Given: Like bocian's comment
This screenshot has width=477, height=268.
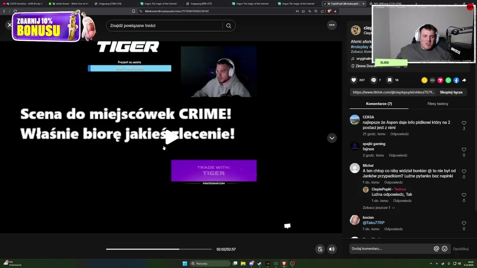Looking at the screenshot, I should click(x=464, y=223).
